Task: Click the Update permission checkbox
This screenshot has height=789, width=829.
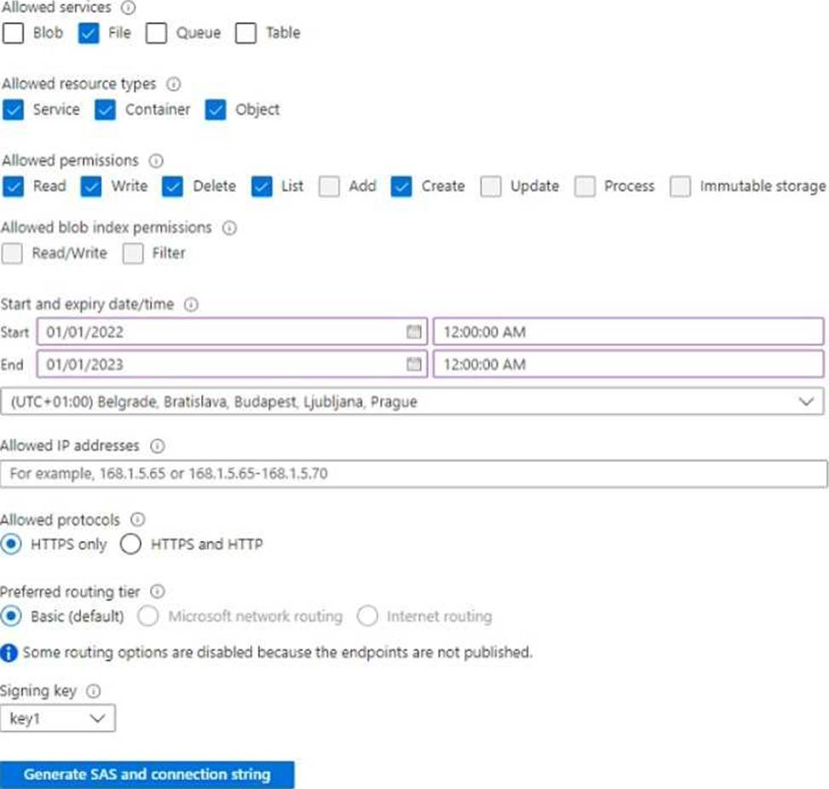Action: 491,187
